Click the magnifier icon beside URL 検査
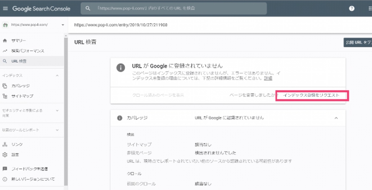This screenshot has width=372, height=190. 5,61
